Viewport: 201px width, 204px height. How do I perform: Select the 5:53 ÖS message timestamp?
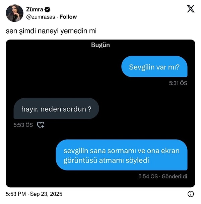coord(23,125)
